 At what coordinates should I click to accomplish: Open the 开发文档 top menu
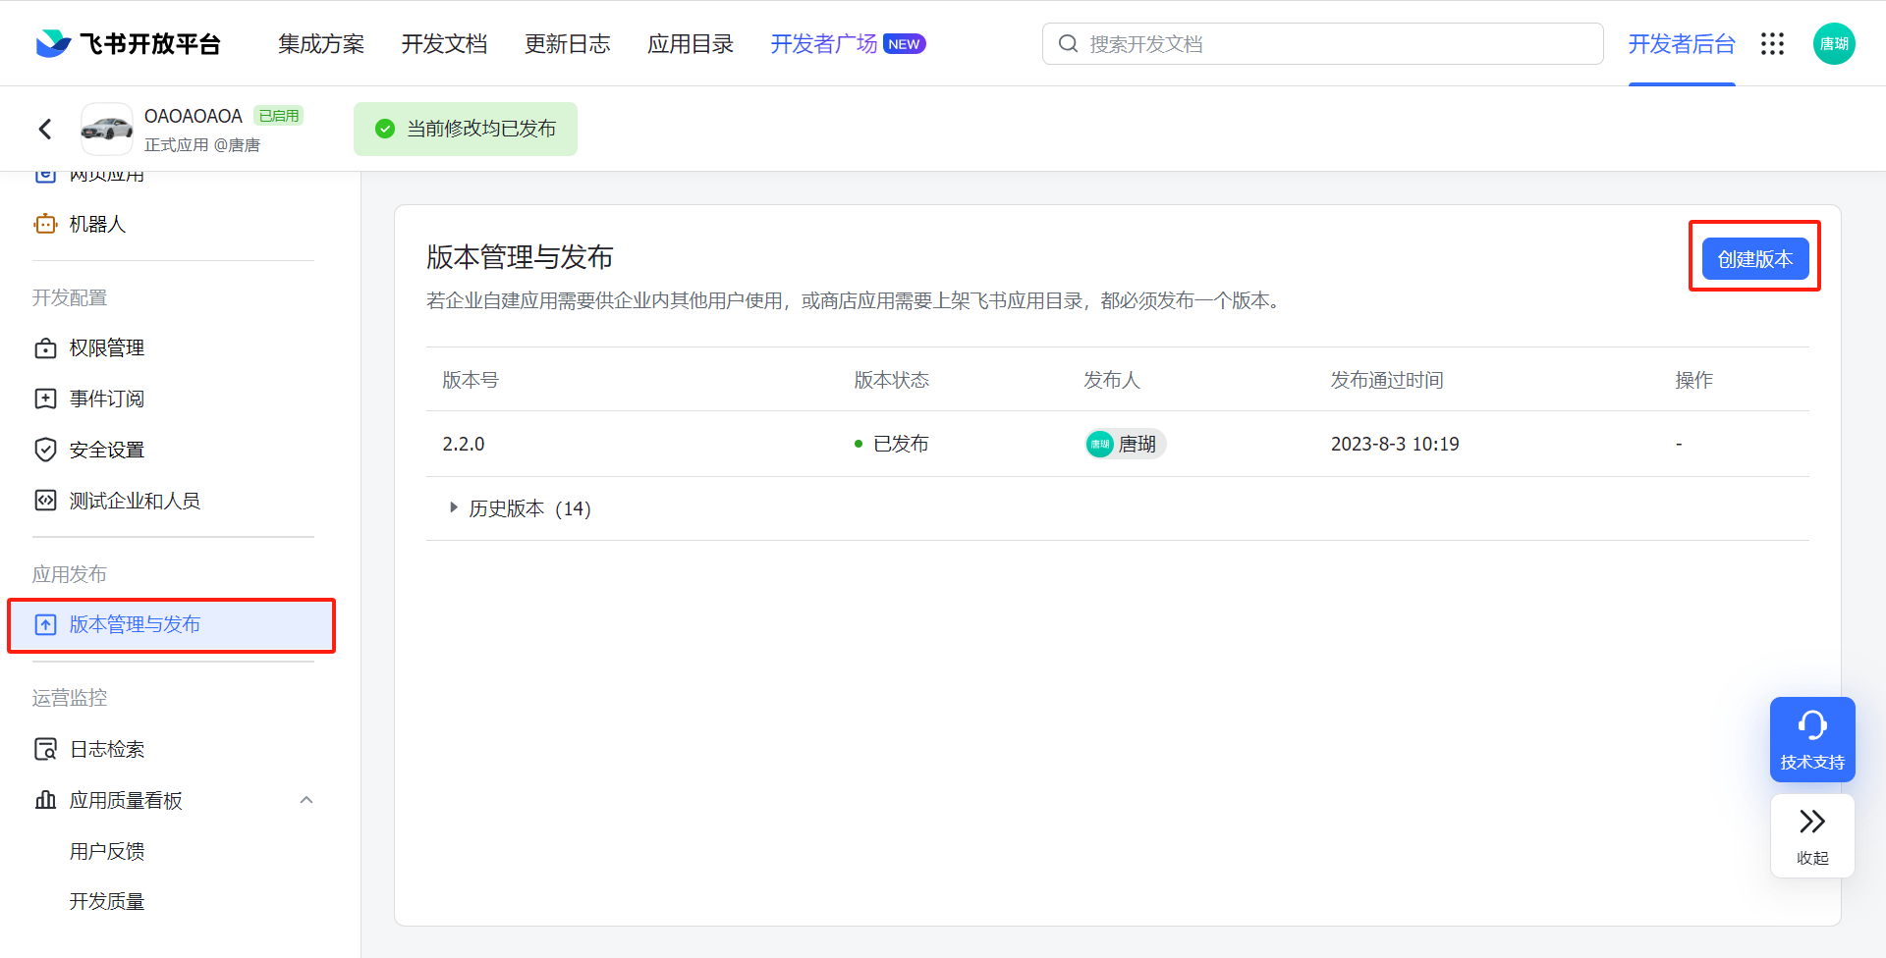click(444, 44)
